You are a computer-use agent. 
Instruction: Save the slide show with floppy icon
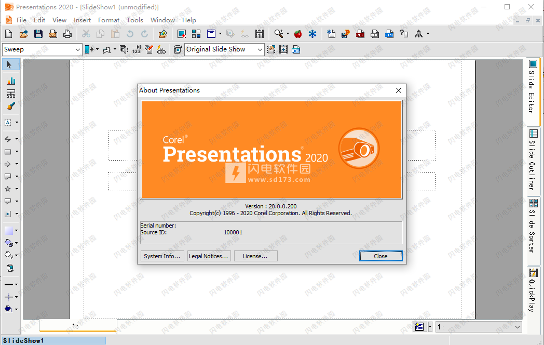click(38, 34)
